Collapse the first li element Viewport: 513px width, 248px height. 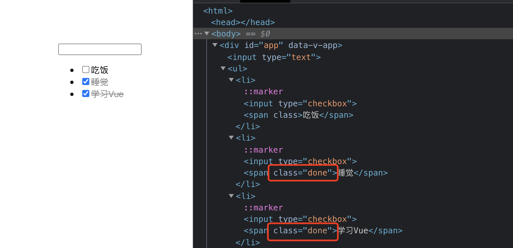tap(231, 80)
